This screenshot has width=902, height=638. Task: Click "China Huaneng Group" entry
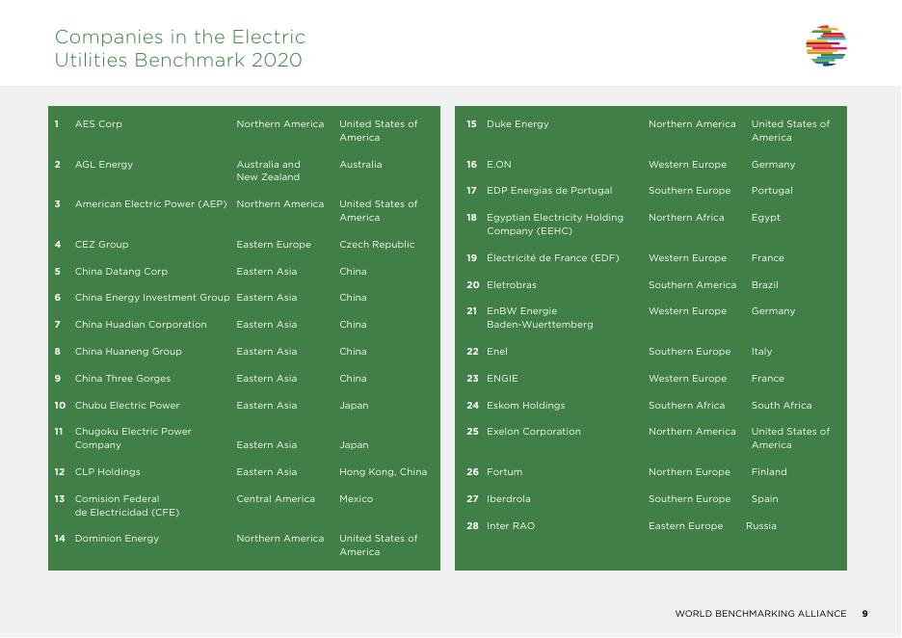coord(128,352)
